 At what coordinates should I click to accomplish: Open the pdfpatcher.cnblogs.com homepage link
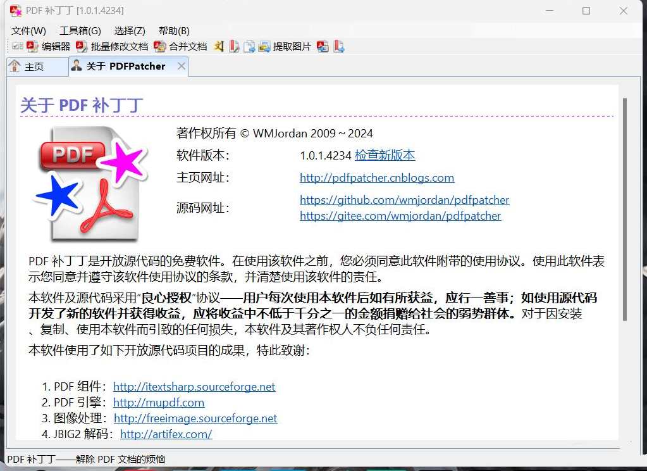(x=377, y=178)
